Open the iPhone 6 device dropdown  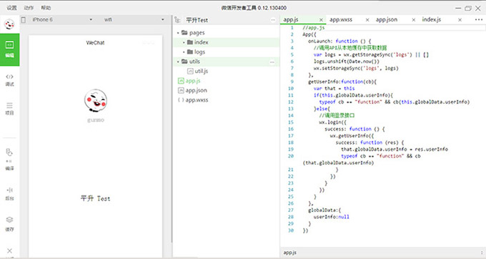[62, 19]
